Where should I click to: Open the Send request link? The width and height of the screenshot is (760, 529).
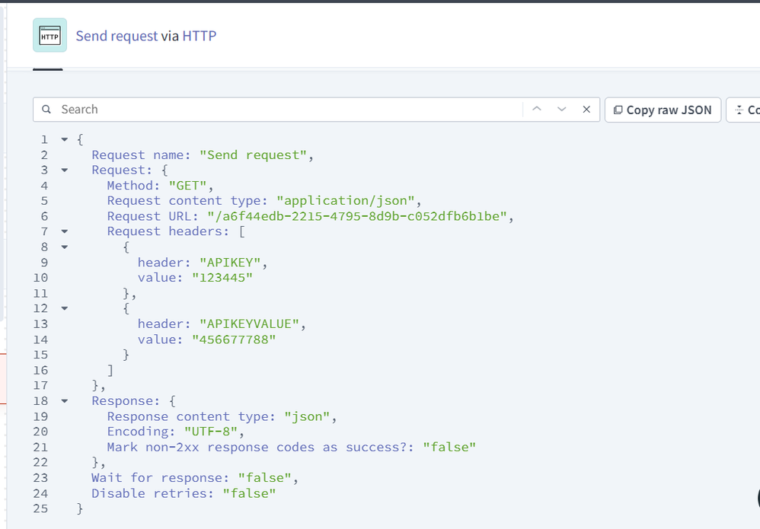117,36
